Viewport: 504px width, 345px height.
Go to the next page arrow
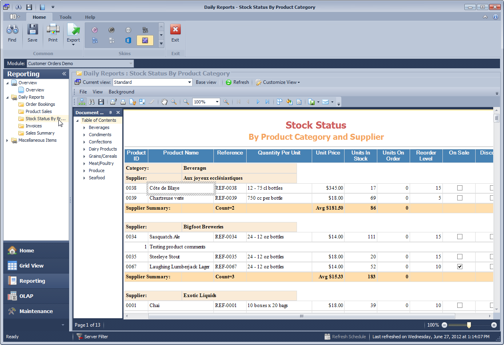coord(258,102)
